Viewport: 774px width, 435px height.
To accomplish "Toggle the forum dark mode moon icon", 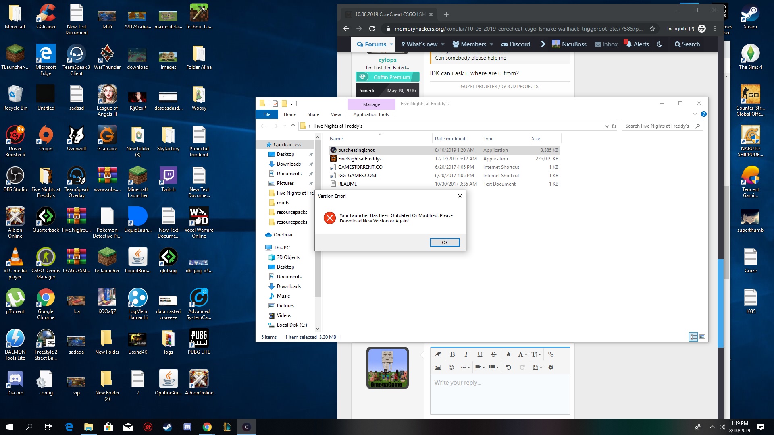I will click(x=660, y=44).
